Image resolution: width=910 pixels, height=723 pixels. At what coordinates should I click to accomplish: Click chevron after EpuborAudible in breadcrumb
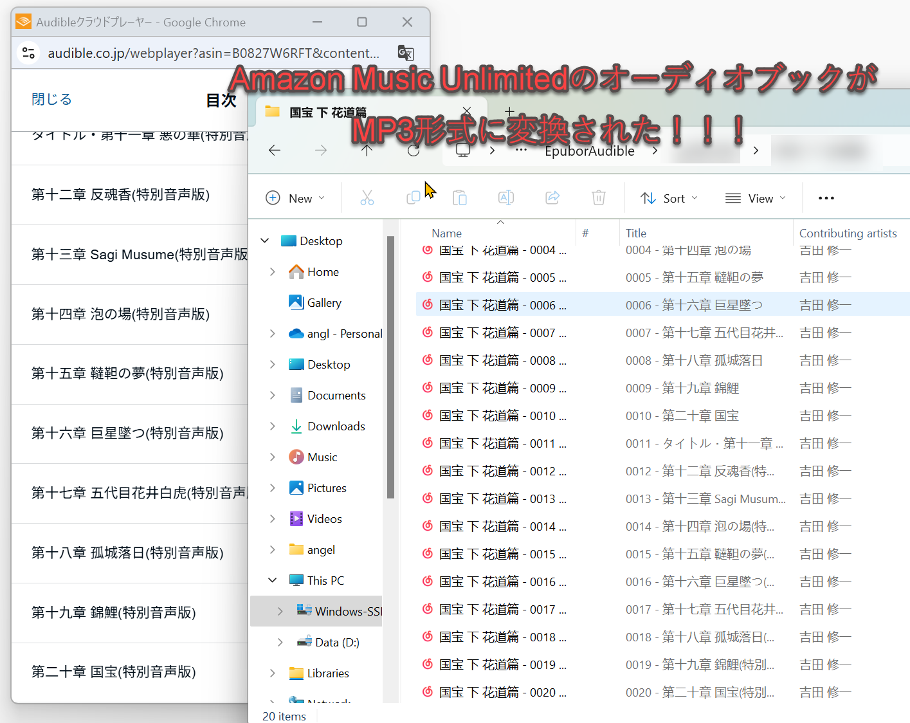pyautogui.click(x=655, y=151)
